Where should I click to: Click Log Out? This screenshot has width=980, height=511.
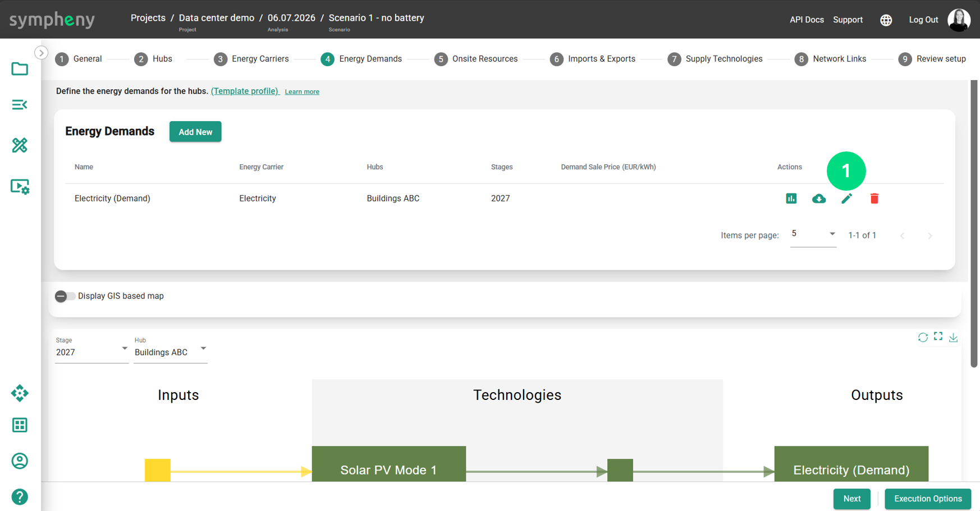coord(923,20)
